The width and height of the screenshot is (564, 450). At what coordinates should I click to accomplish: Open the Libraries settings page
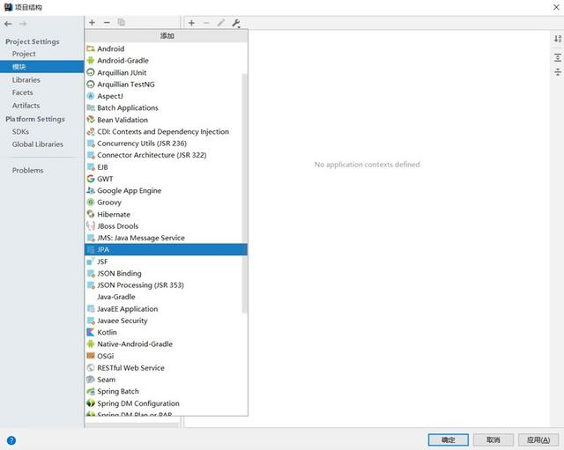(26, 80)
